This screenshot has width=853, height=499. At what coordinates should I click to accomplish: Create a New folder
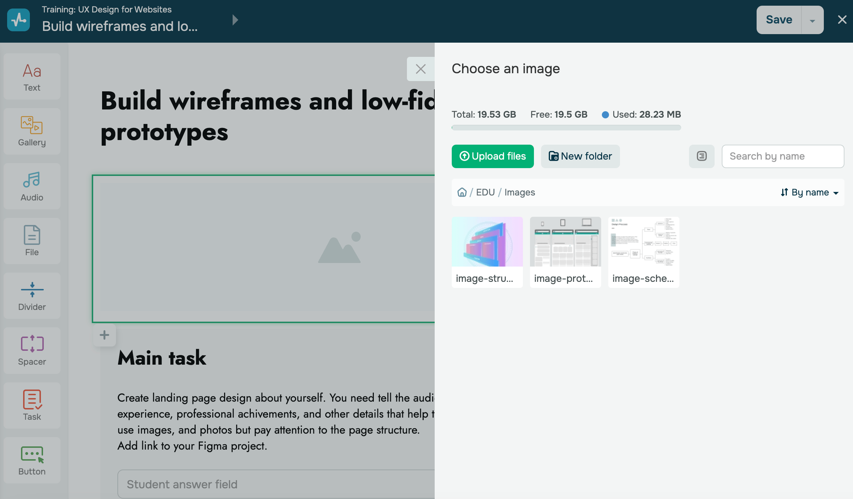tap(580, 156)
